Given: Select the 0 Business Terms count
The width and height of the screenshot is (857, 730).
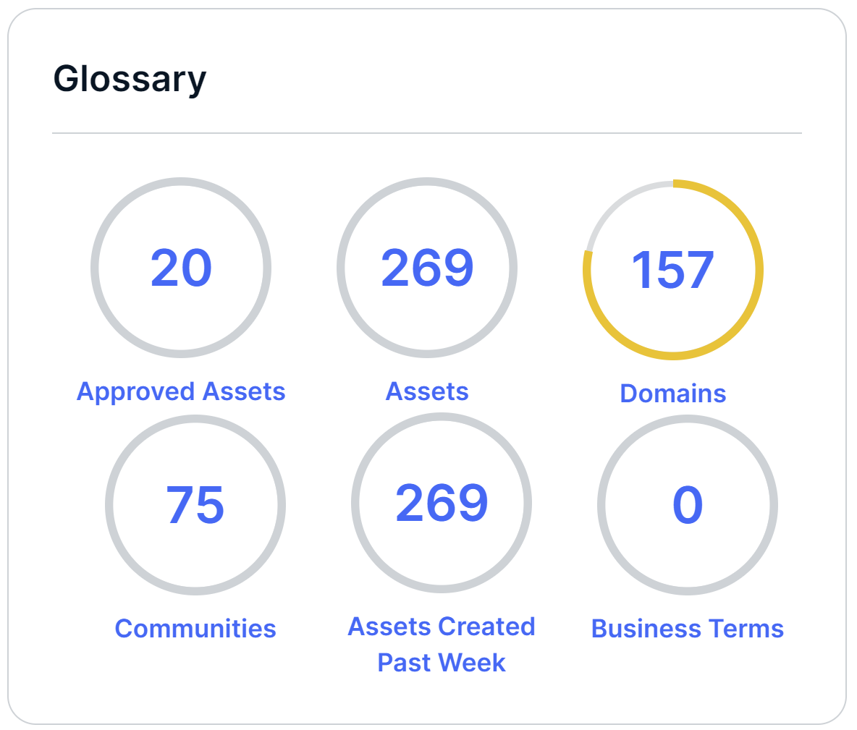Looking at the screenshot, I should point(688,505).
